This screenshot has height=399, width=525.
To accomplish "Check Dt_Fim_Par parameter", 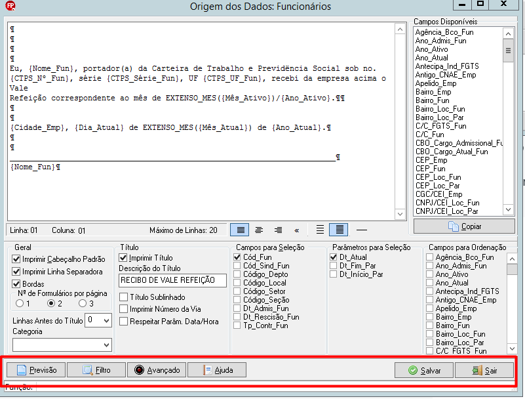I will [333, 266].
